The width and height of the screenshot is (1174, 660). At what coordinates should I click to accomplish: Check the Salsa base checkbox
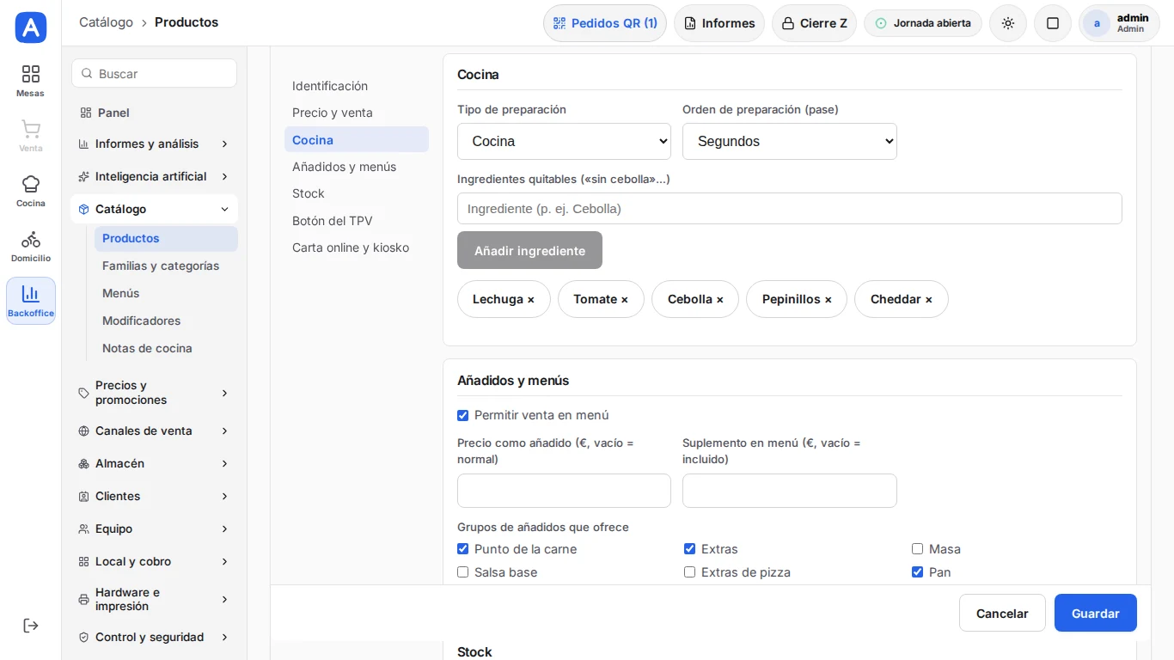click(x=463, y=572)
